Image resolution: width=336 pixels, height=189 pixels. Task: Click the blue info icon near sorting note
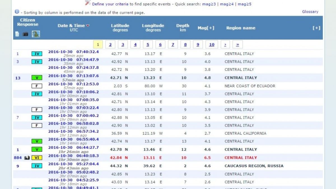(x=17, y=12)
